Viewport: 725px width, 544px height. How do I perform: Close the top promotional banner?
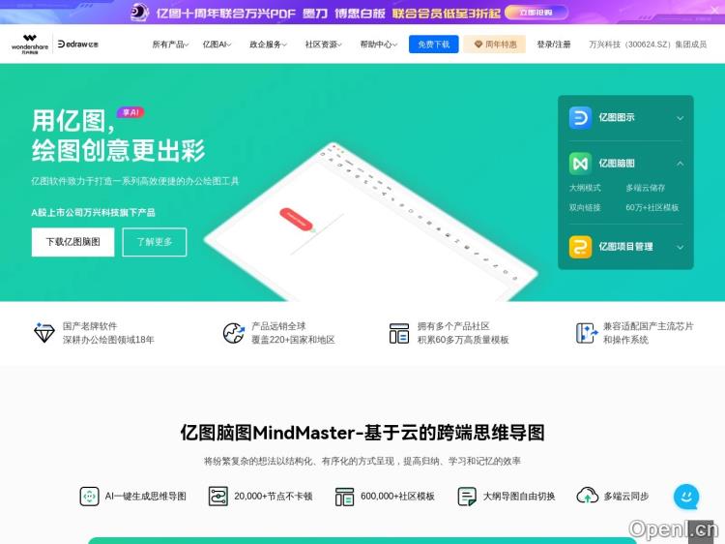[714, 9]
